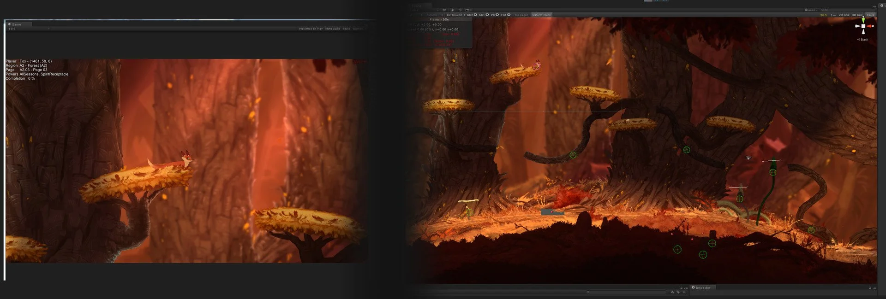
Task: Select the gray rectangle object on ground
Action: pyautogui.click(x=552, y=212)
